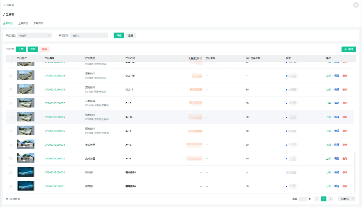Select the checkbox for row CP202309250003
The height and width of the screenshot is (207, 362).
(x=10, y=158)
